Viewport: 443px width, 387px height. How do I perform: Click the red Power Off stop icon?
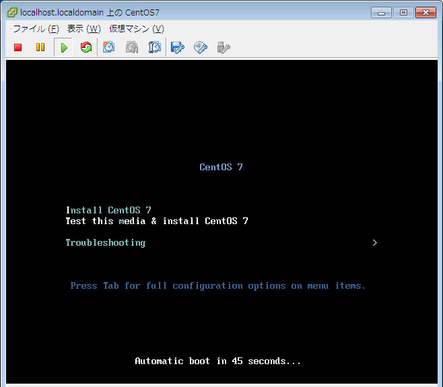pos(18,47)
